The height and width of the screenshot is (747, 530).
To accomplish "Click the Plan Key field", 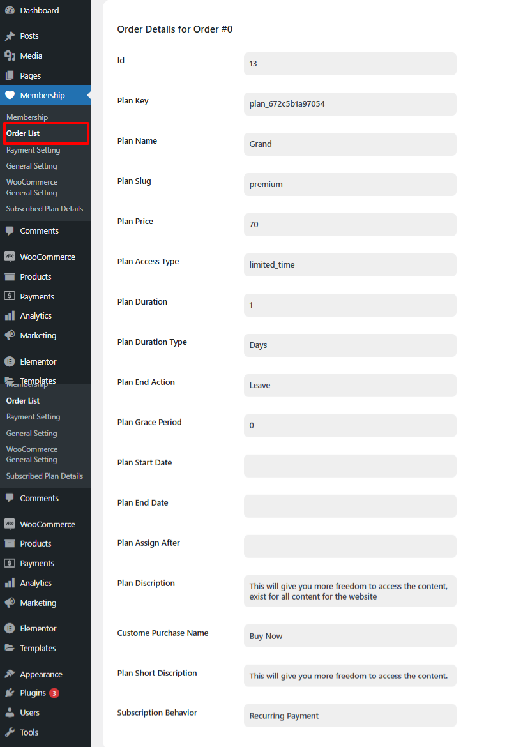I will (350, 104).
